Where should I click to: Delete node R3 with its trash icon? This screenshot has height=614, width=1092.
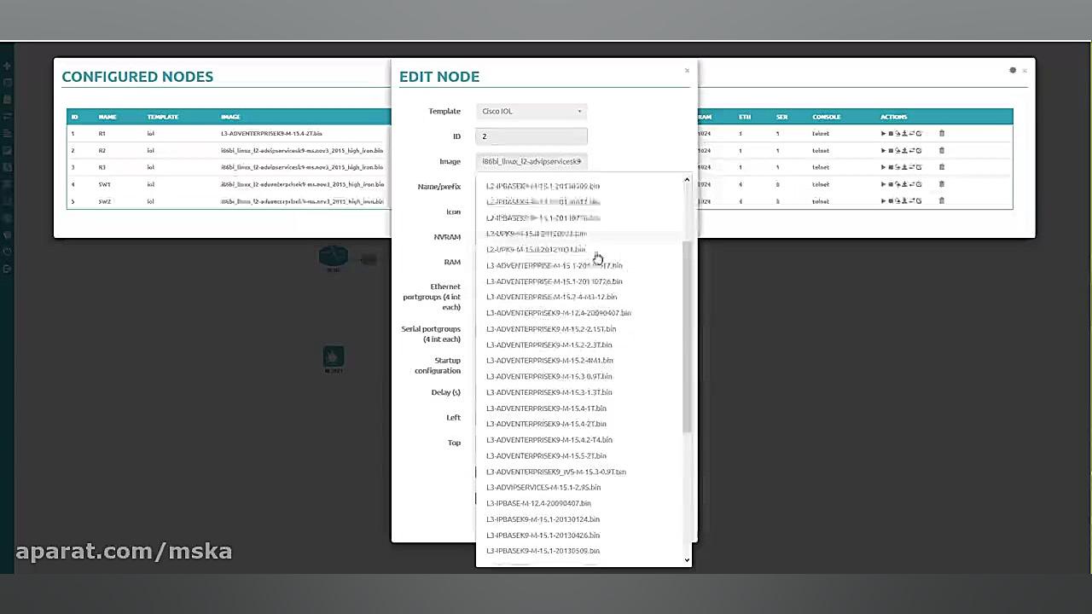(x=942, y=167)
